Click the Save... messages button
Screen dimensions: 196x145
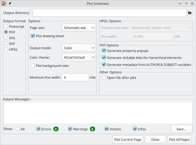[x=181, y=129]
